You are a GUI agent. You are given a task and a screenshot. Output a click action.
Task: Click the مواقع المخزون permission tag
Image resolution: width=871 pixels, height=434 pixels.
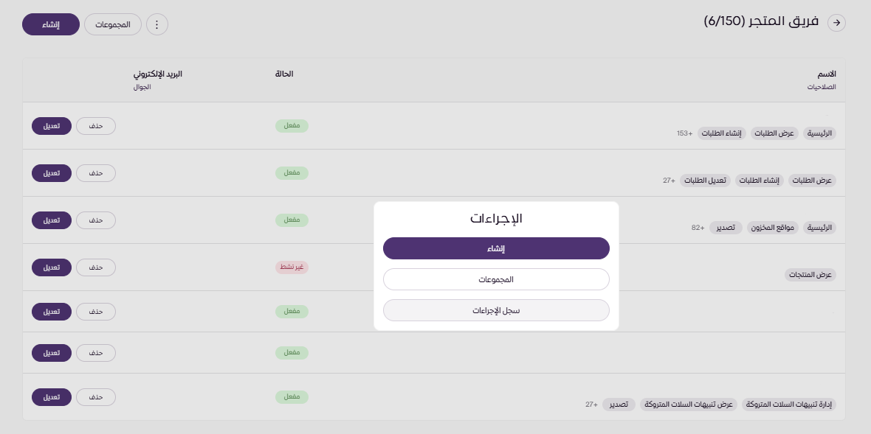click(771, 228)
